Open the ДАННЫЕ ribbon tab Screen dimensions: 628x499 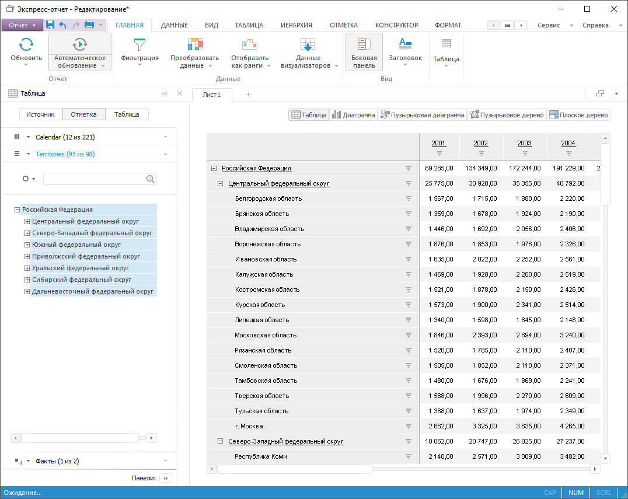[x=174, y=25]
